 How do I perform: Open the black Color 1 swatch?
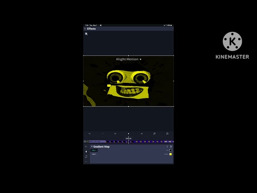pyautogui.click(x=171, y=150)
